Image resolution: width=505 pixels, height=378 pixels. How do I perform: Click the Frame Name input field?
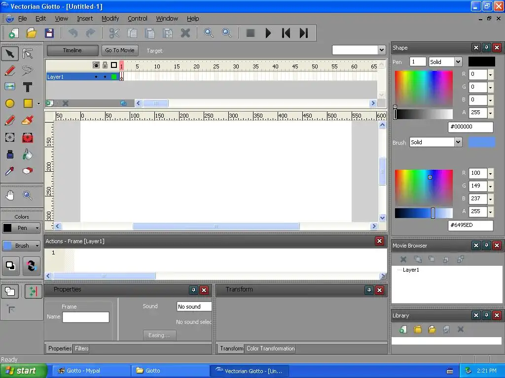pos(86,317)
